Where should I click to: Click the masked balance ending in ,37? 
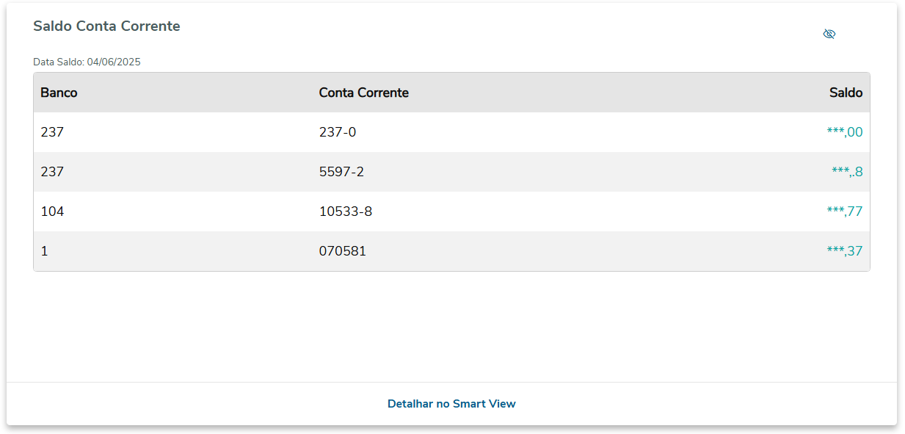tap(845, 251)
